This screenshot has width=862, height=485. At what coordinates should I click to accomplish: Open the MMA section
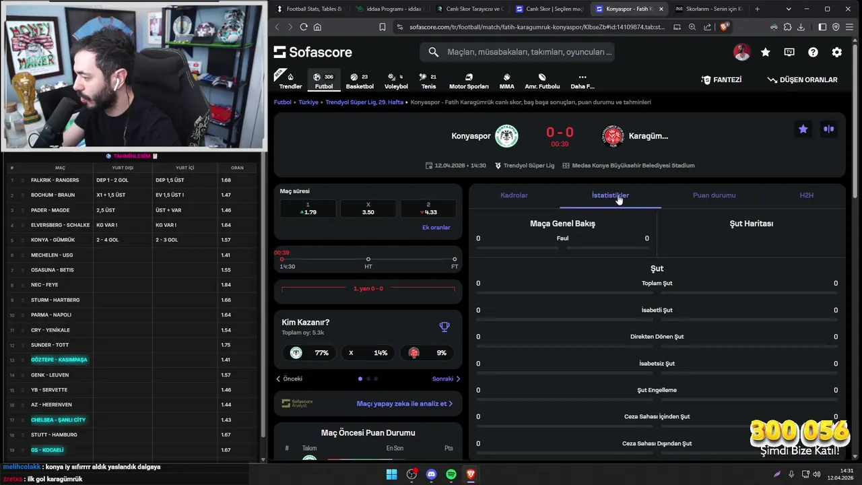pyautogui.click(x=506, y=81)
